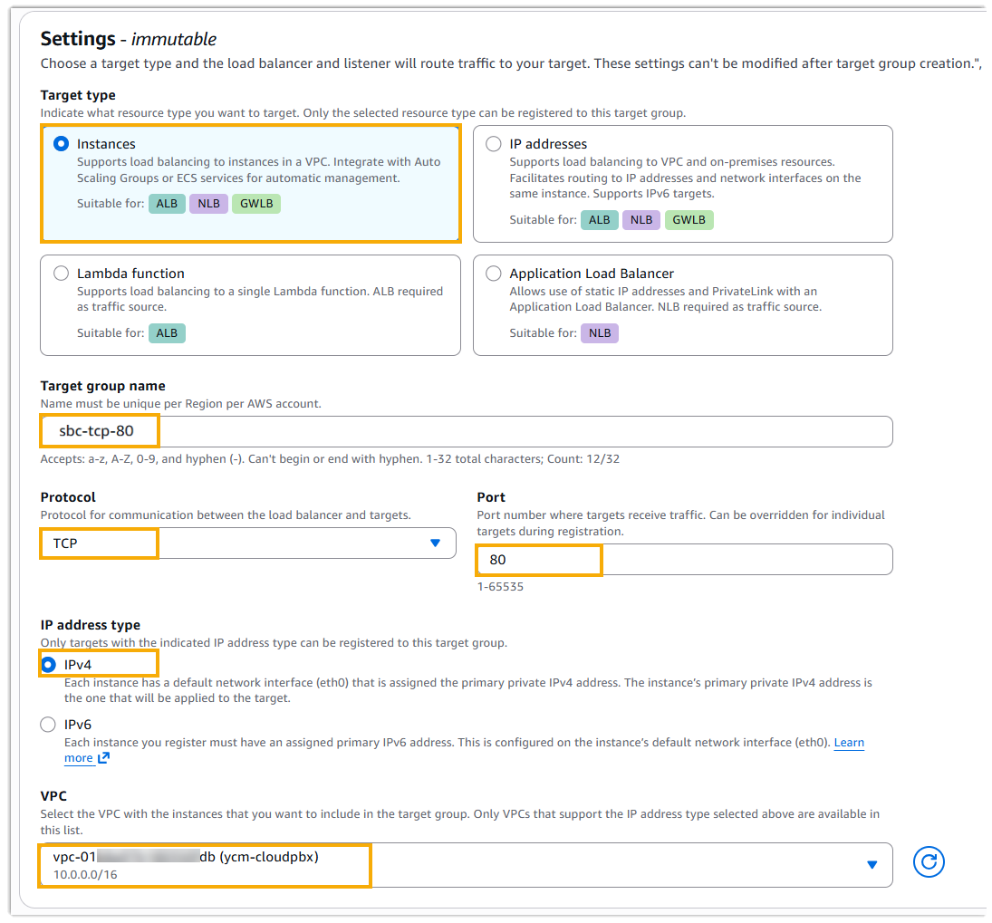
Task: Click the external link icon after Learn more
Action: tap(103, 758)
